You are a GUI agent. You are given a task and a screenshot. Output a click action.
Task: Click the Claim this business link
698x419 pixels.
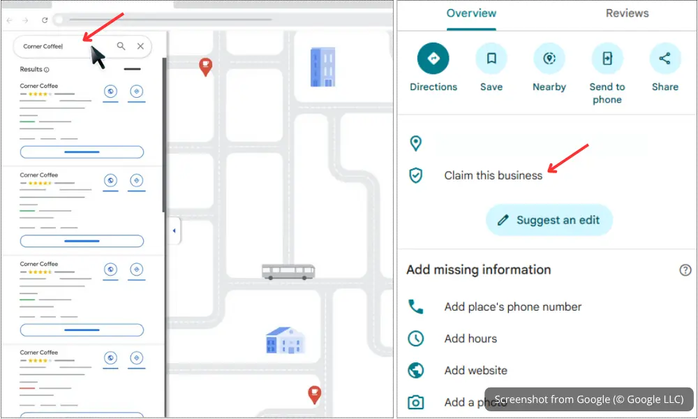(x=493, y=175)
